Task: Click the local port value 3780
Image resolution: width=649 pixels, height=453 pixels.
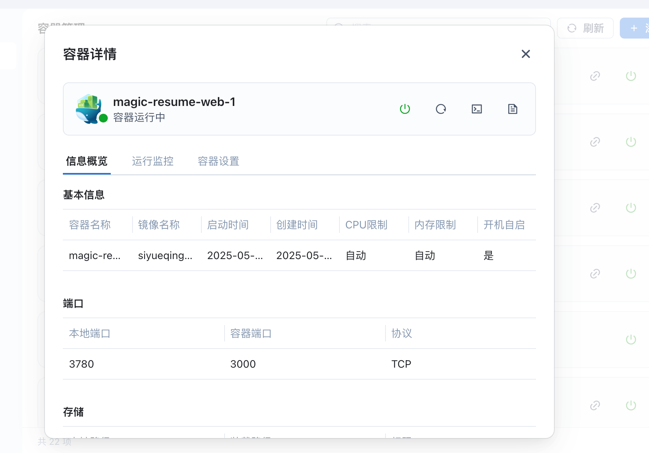Action: [x=82, y=364]
